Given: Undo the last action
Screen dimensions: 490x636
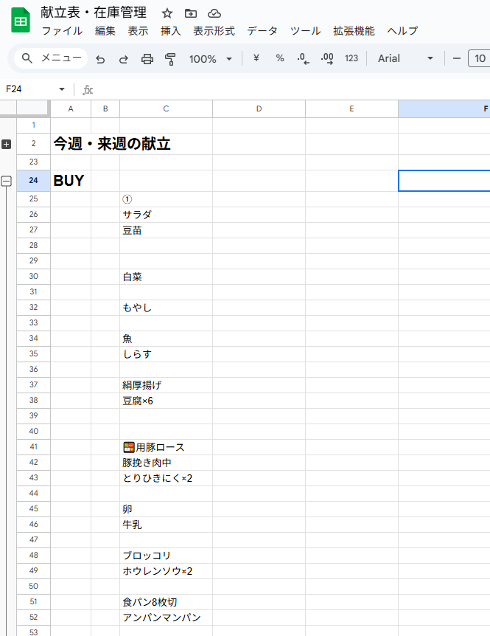Looking at the screenshot, I should (100, 59).
